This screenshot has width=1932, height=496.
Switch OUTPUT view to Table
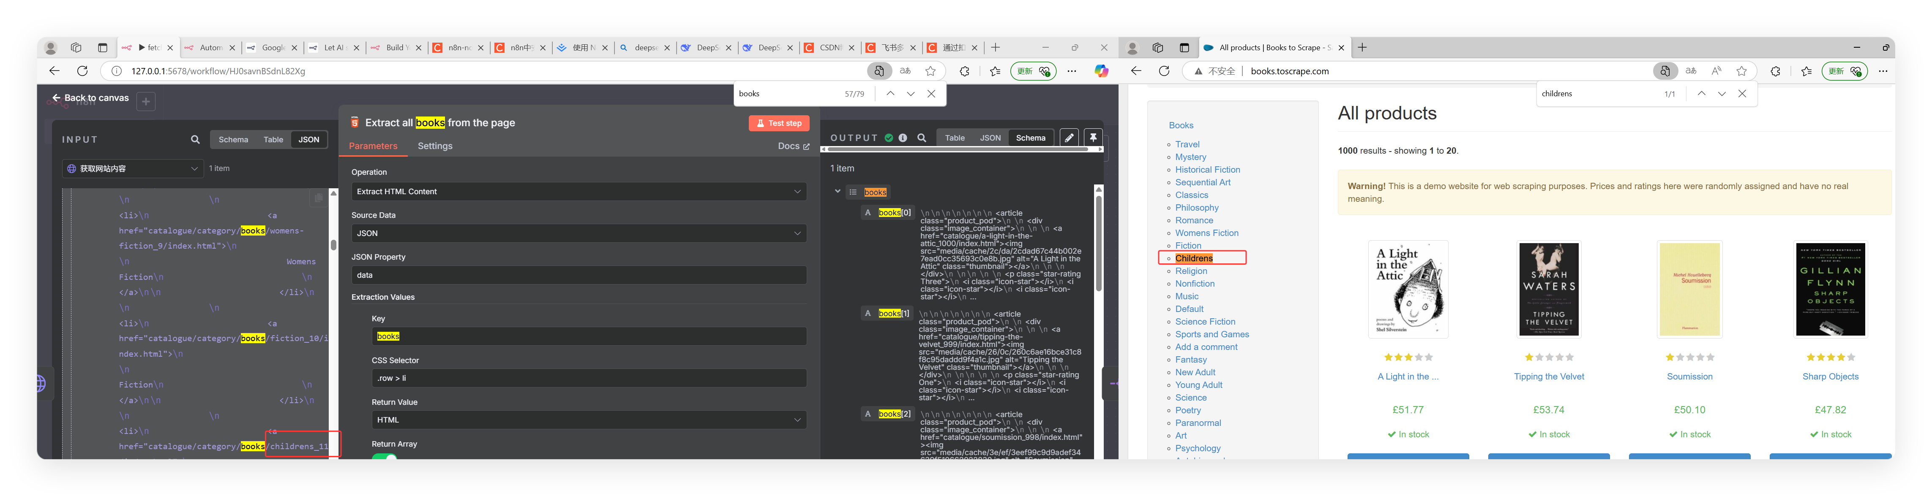(955, 138)
